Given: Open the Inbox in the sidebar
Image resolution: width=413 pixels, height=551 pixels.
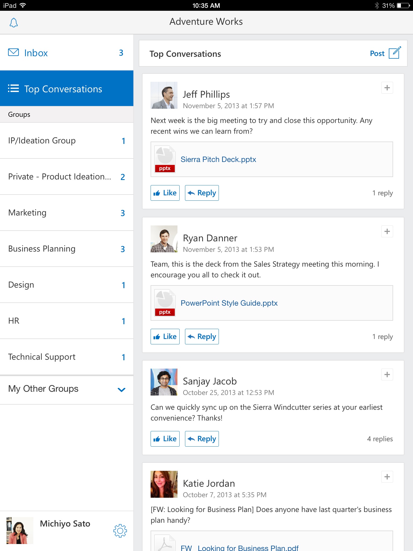Looking at the screenshot, I should click(x=36, y=53).
